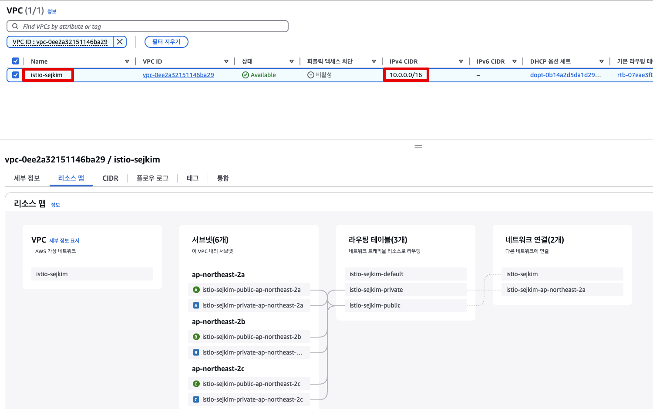
Task: Click the green A zone badge on public-ap-northeast-2a subnet
Action: pyautogui.click(x=196, y=289)
